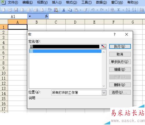145x125 pixels.
Task: Click the Chart Wizard toolbar icon
Action: tap(142, 10)
